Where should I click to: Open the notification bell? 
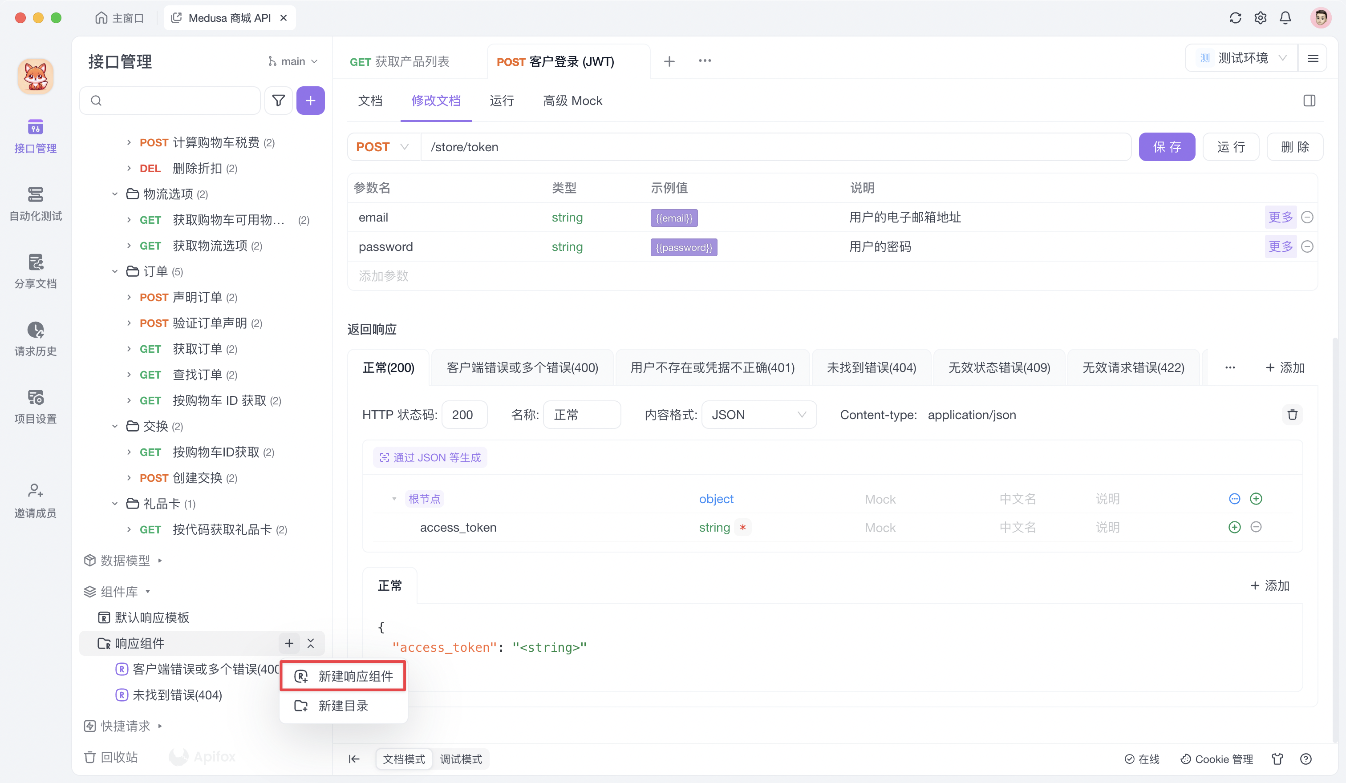click(1285, 18)
